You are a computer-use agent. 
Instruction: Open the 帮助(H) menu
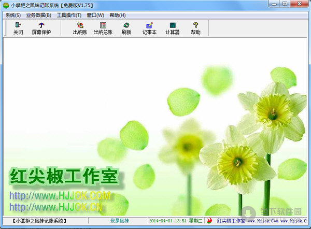(118, 15)
